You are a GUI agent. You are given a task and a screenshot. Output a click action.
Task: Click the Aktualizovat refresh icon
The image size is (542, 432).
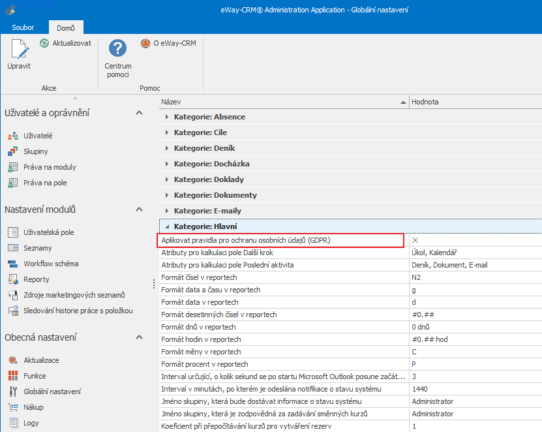coord(44,43)
